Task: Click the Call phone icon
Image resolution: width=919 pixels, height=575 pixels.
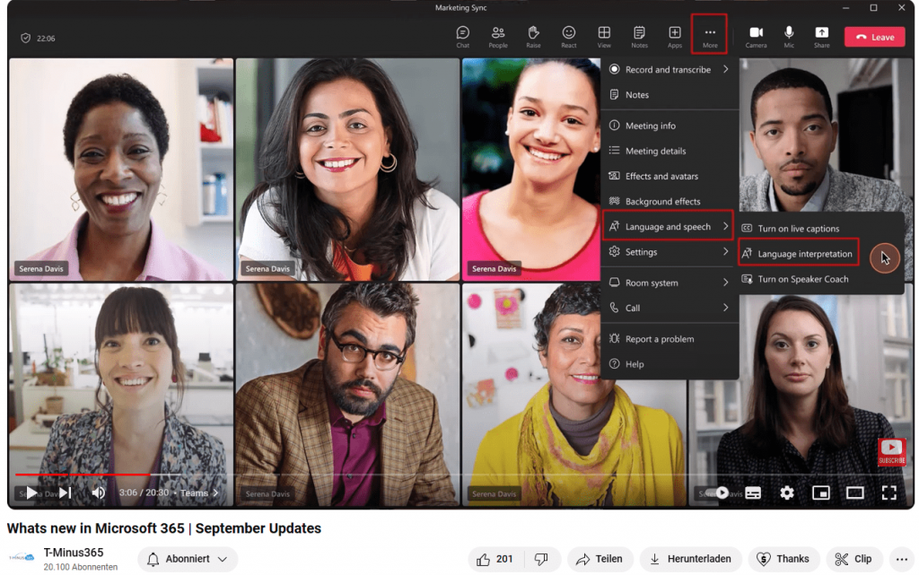Action: (614, 308)
